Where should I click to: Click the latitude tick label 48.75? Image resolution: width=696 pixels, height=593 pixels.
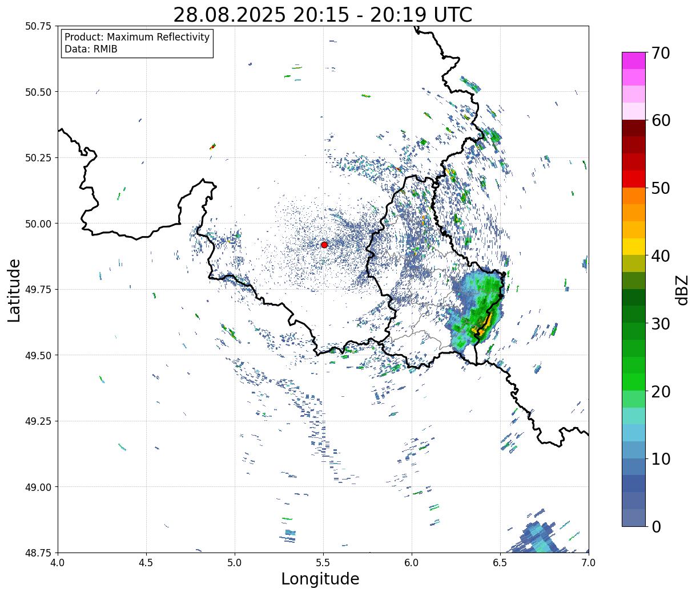click(38, 553)
